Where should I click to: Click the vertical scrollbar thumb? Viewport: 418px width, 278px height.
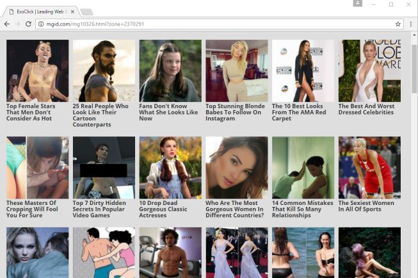point(414,69)
